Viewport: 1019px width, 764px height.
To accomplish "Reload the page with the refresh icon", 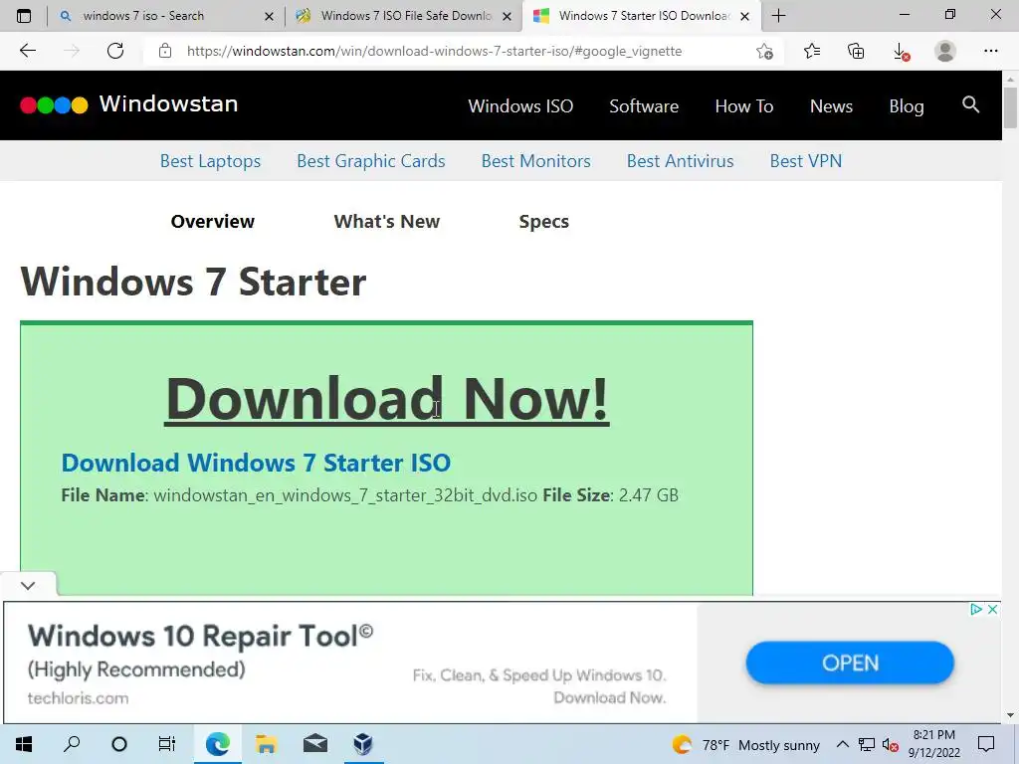I will coord(115,51).
